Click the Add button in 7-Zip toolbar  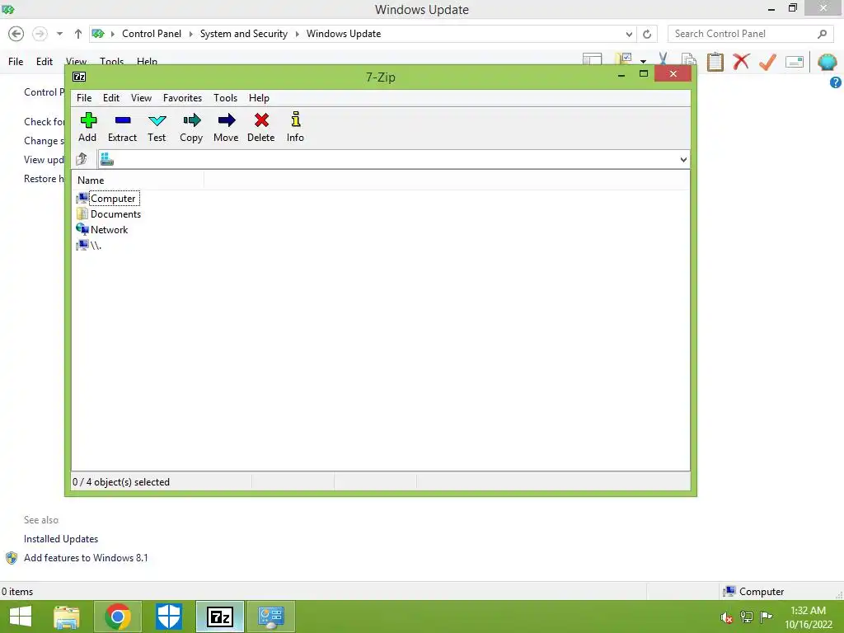[x=87, y=127]
